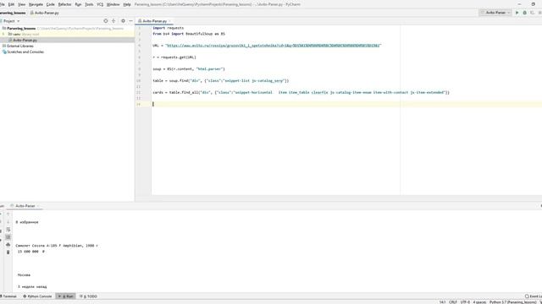Click the empty editor line 14 with caret
The height and width of the screenshot is (304, 542).
346,104
